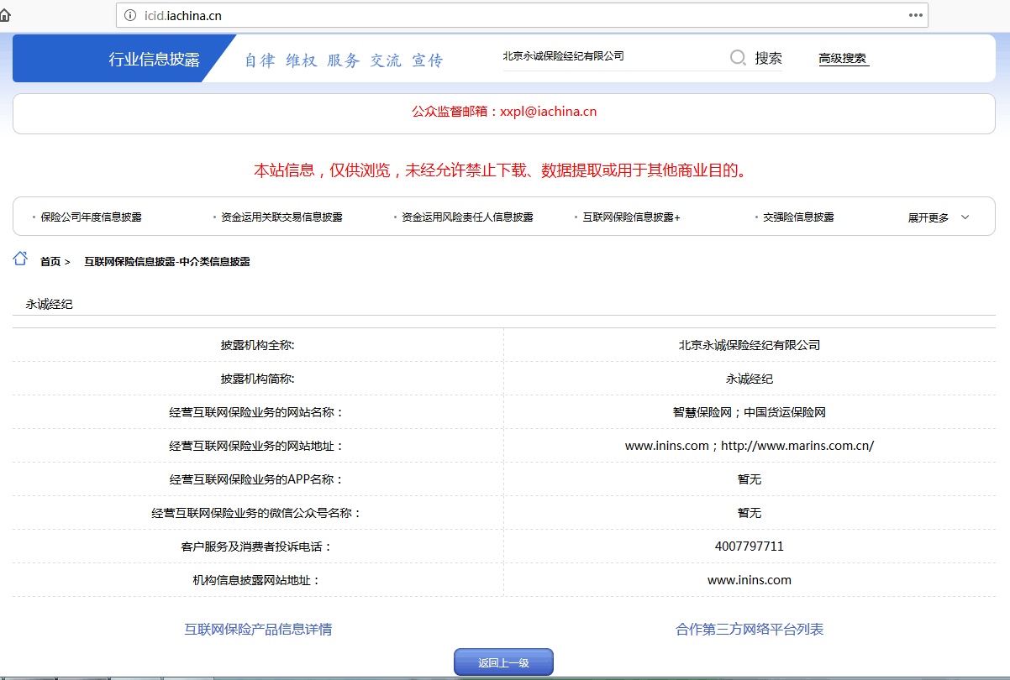Click the browser home icon
Viewport: 1010px width, 680px height.
[x=5, y=15]
